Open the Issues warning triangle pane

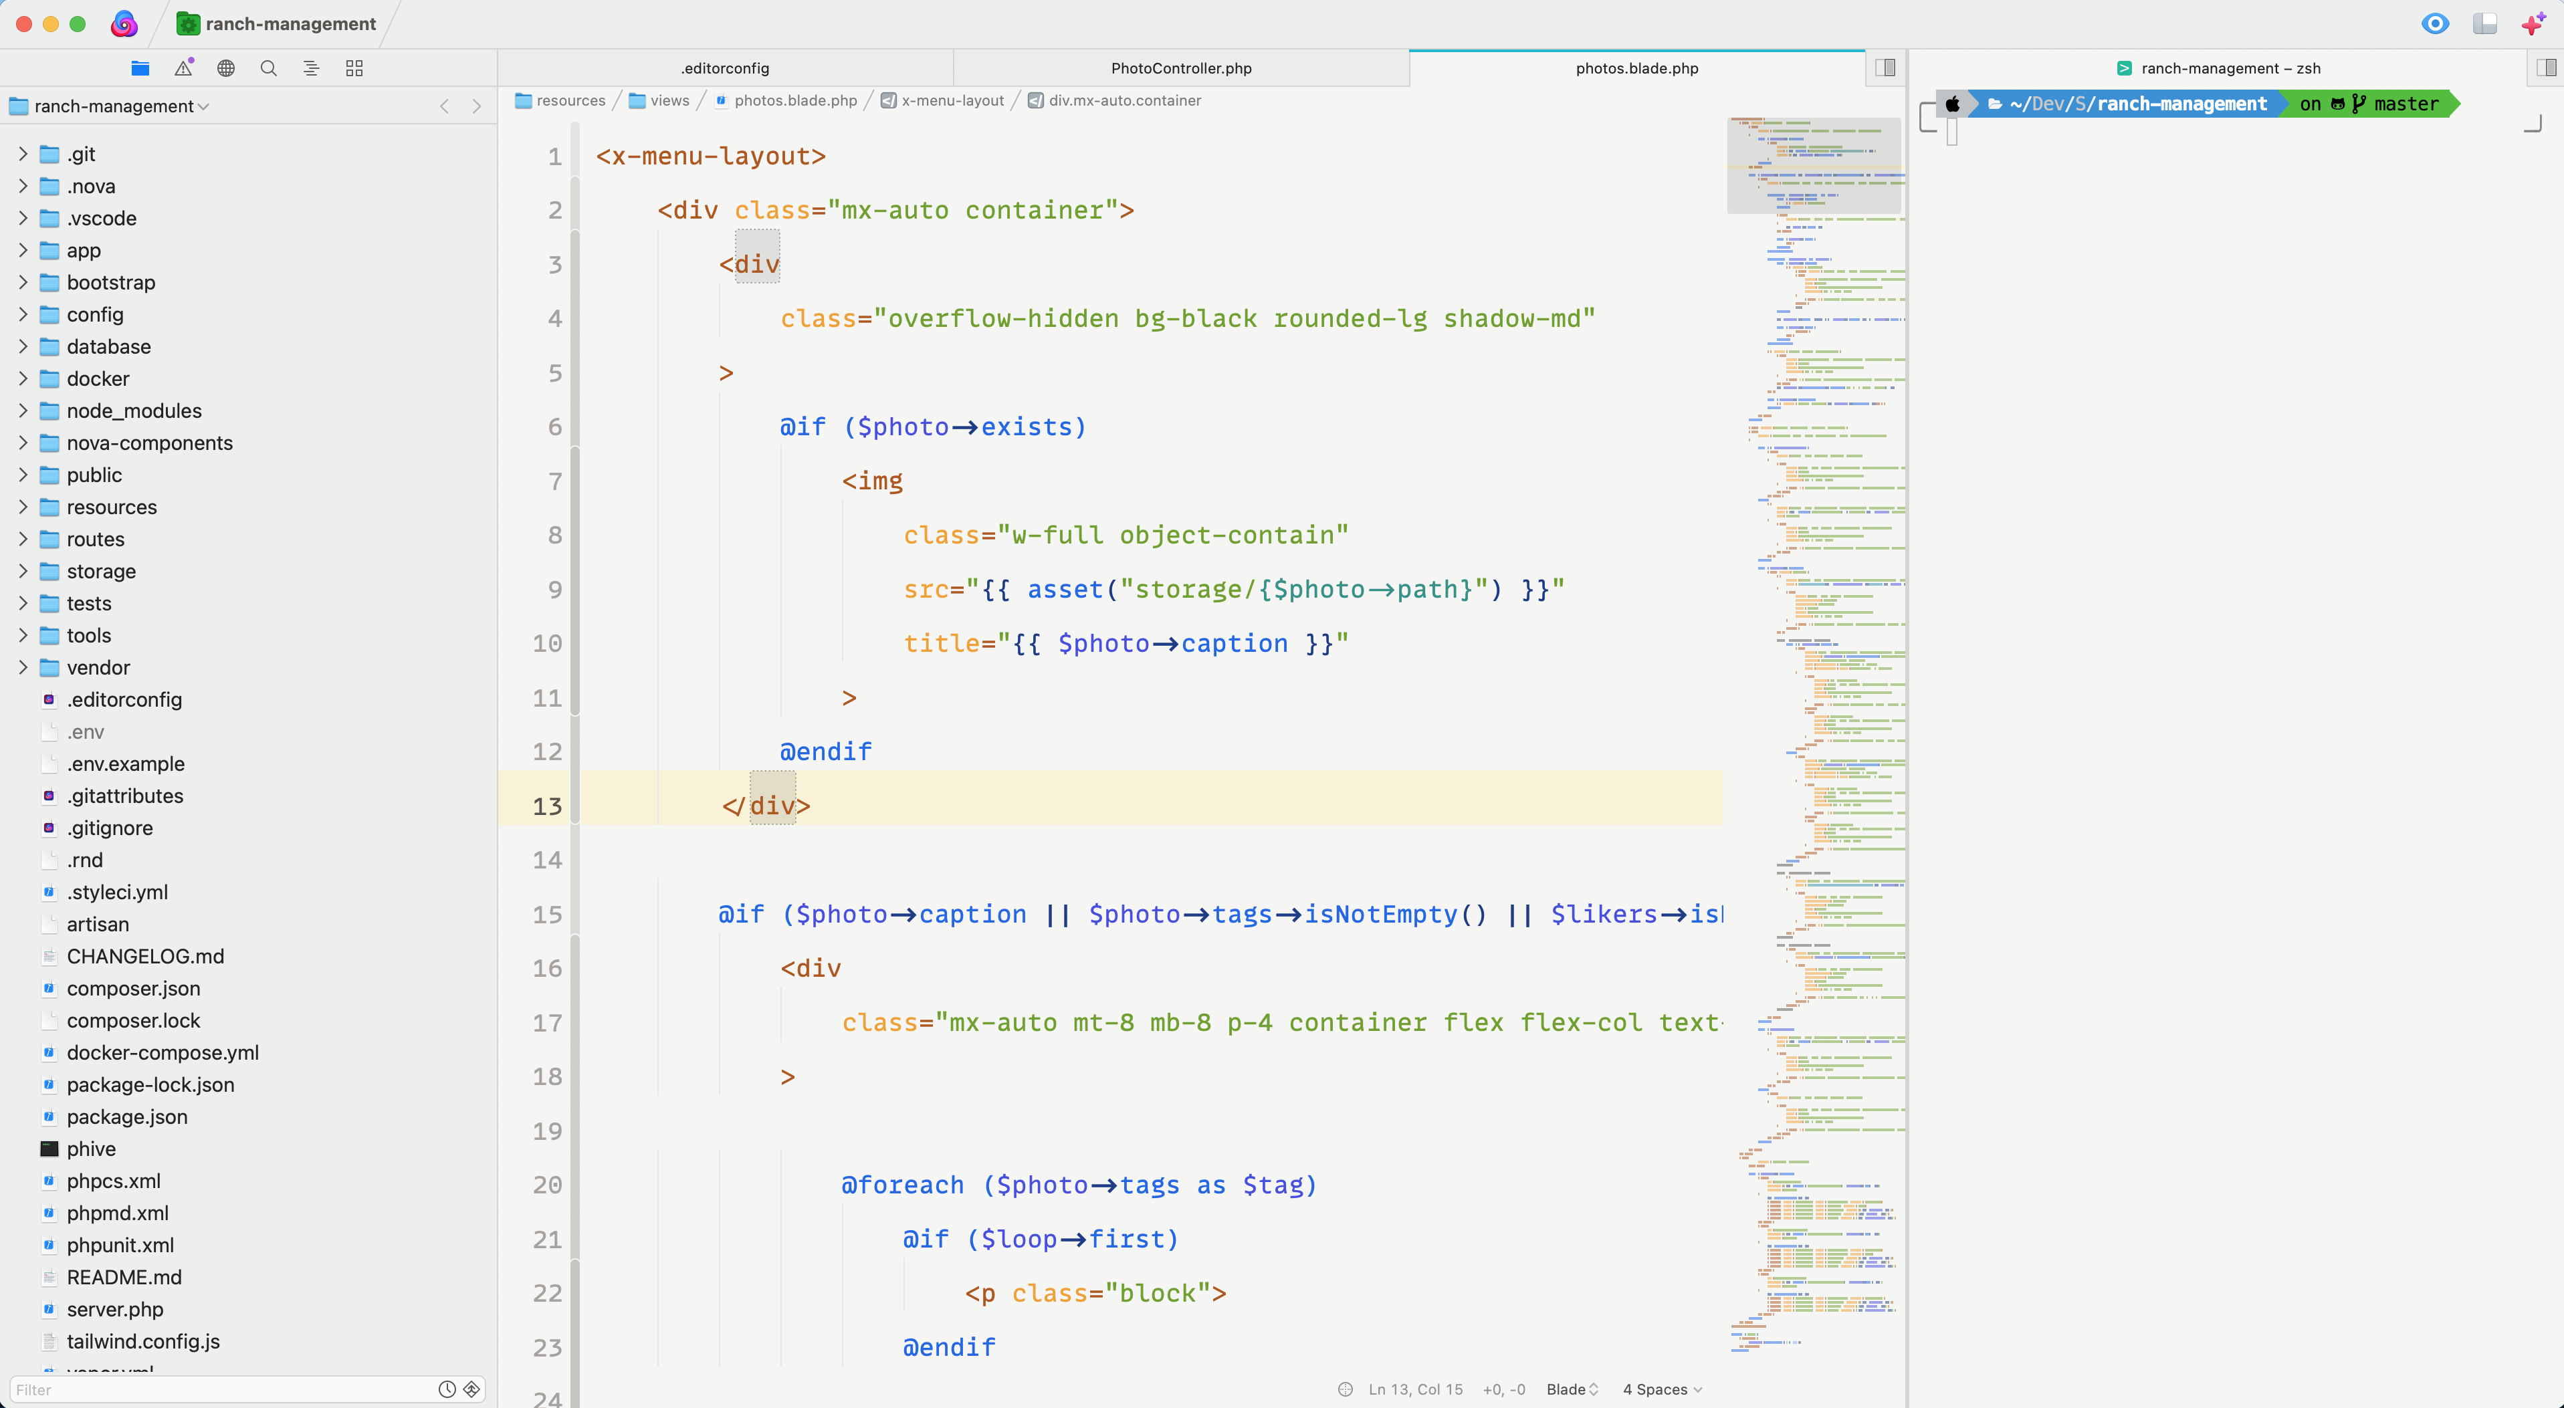coord(183,68)
